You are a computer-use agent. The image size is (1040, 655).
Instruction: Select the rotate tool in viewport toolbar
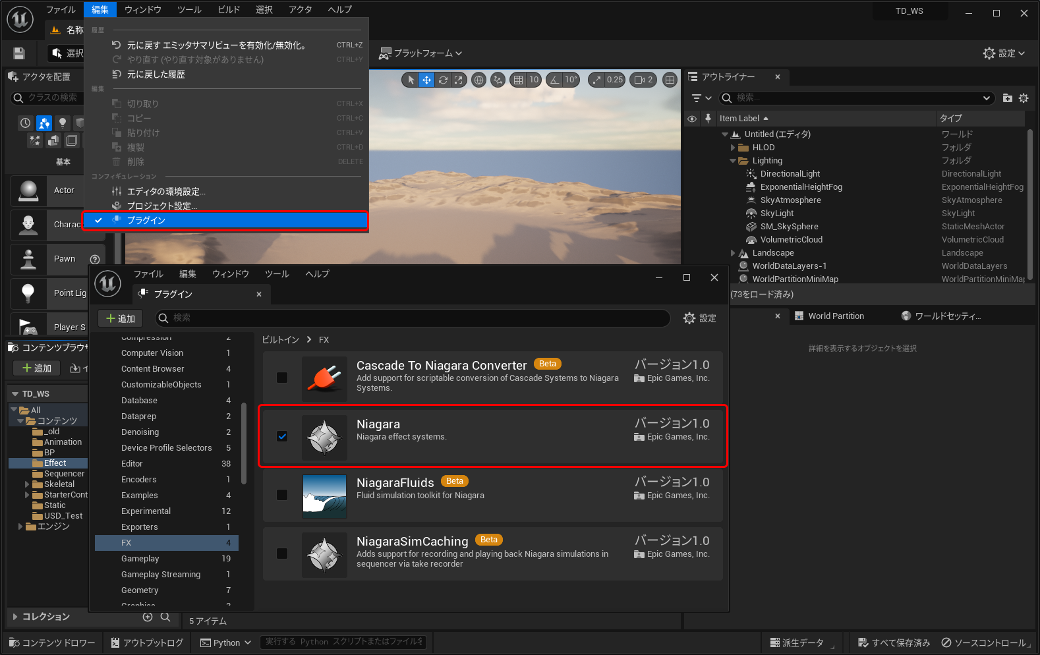(443, 80)
